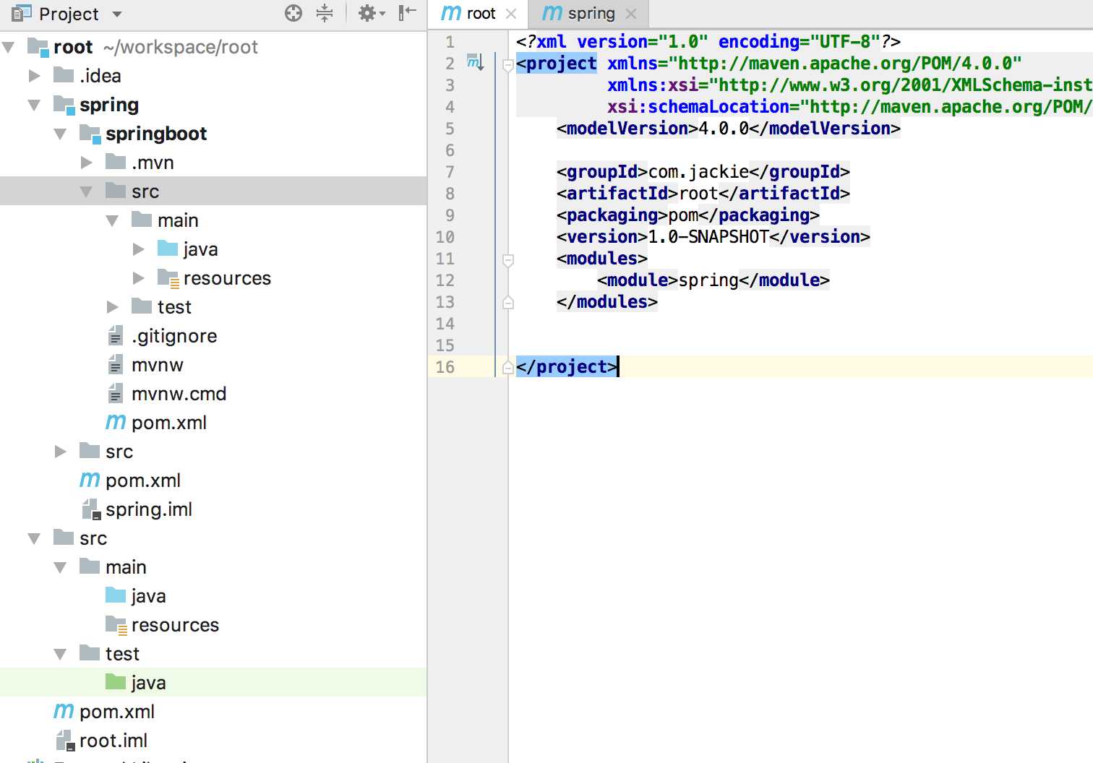The width and height of the screenshot is (1093, 763).
Task: Click the groupId value com.jackie
Action: 698,172
